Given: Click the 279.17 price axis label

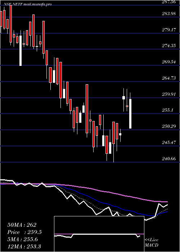Looking at the screenshot, I should (169, 30).
